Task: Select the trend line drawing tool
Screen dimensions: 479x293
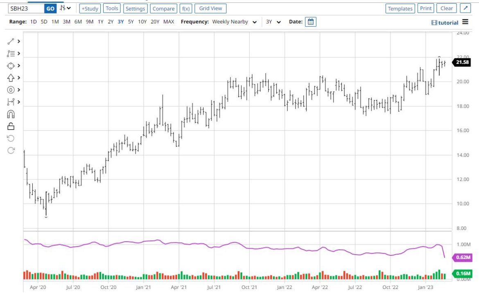Action: 11,41
